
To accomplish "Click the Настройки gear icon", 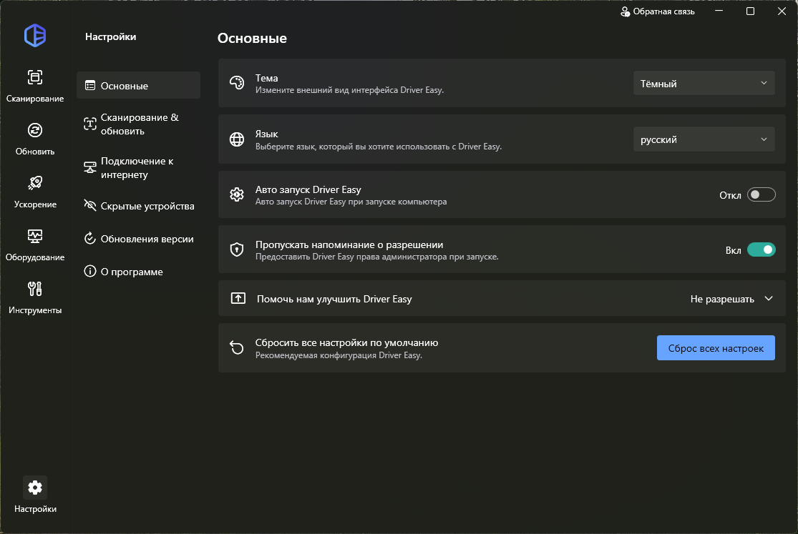I will [x=35, y=488].
